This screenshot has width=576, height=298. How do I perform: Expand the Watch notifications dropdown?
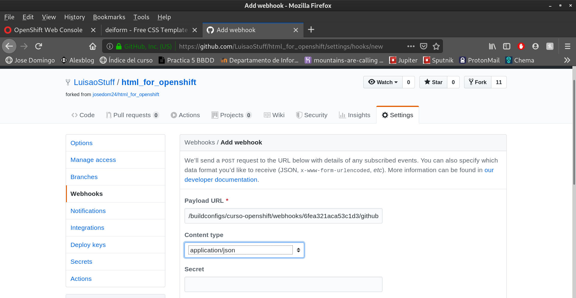(383, 82)
